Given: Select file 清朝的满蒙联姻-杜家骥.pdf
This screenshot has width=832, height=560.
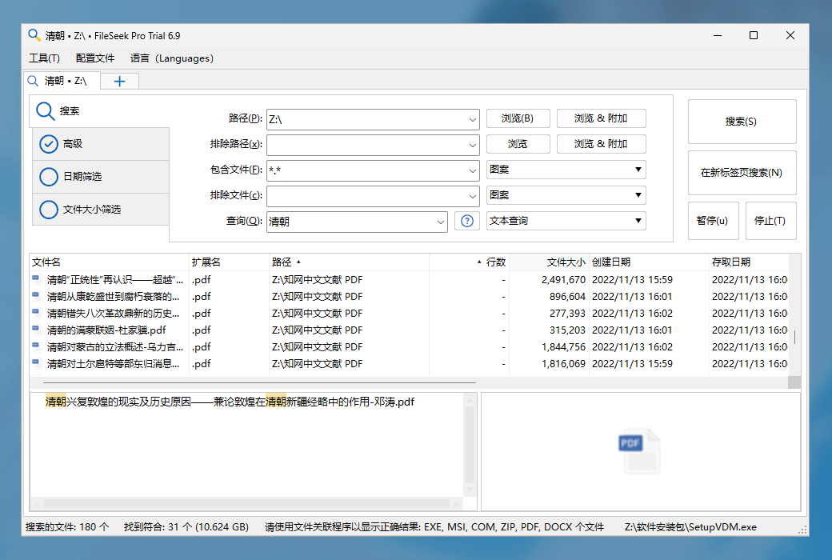Looking at the screenshot, I should point(106,330).
